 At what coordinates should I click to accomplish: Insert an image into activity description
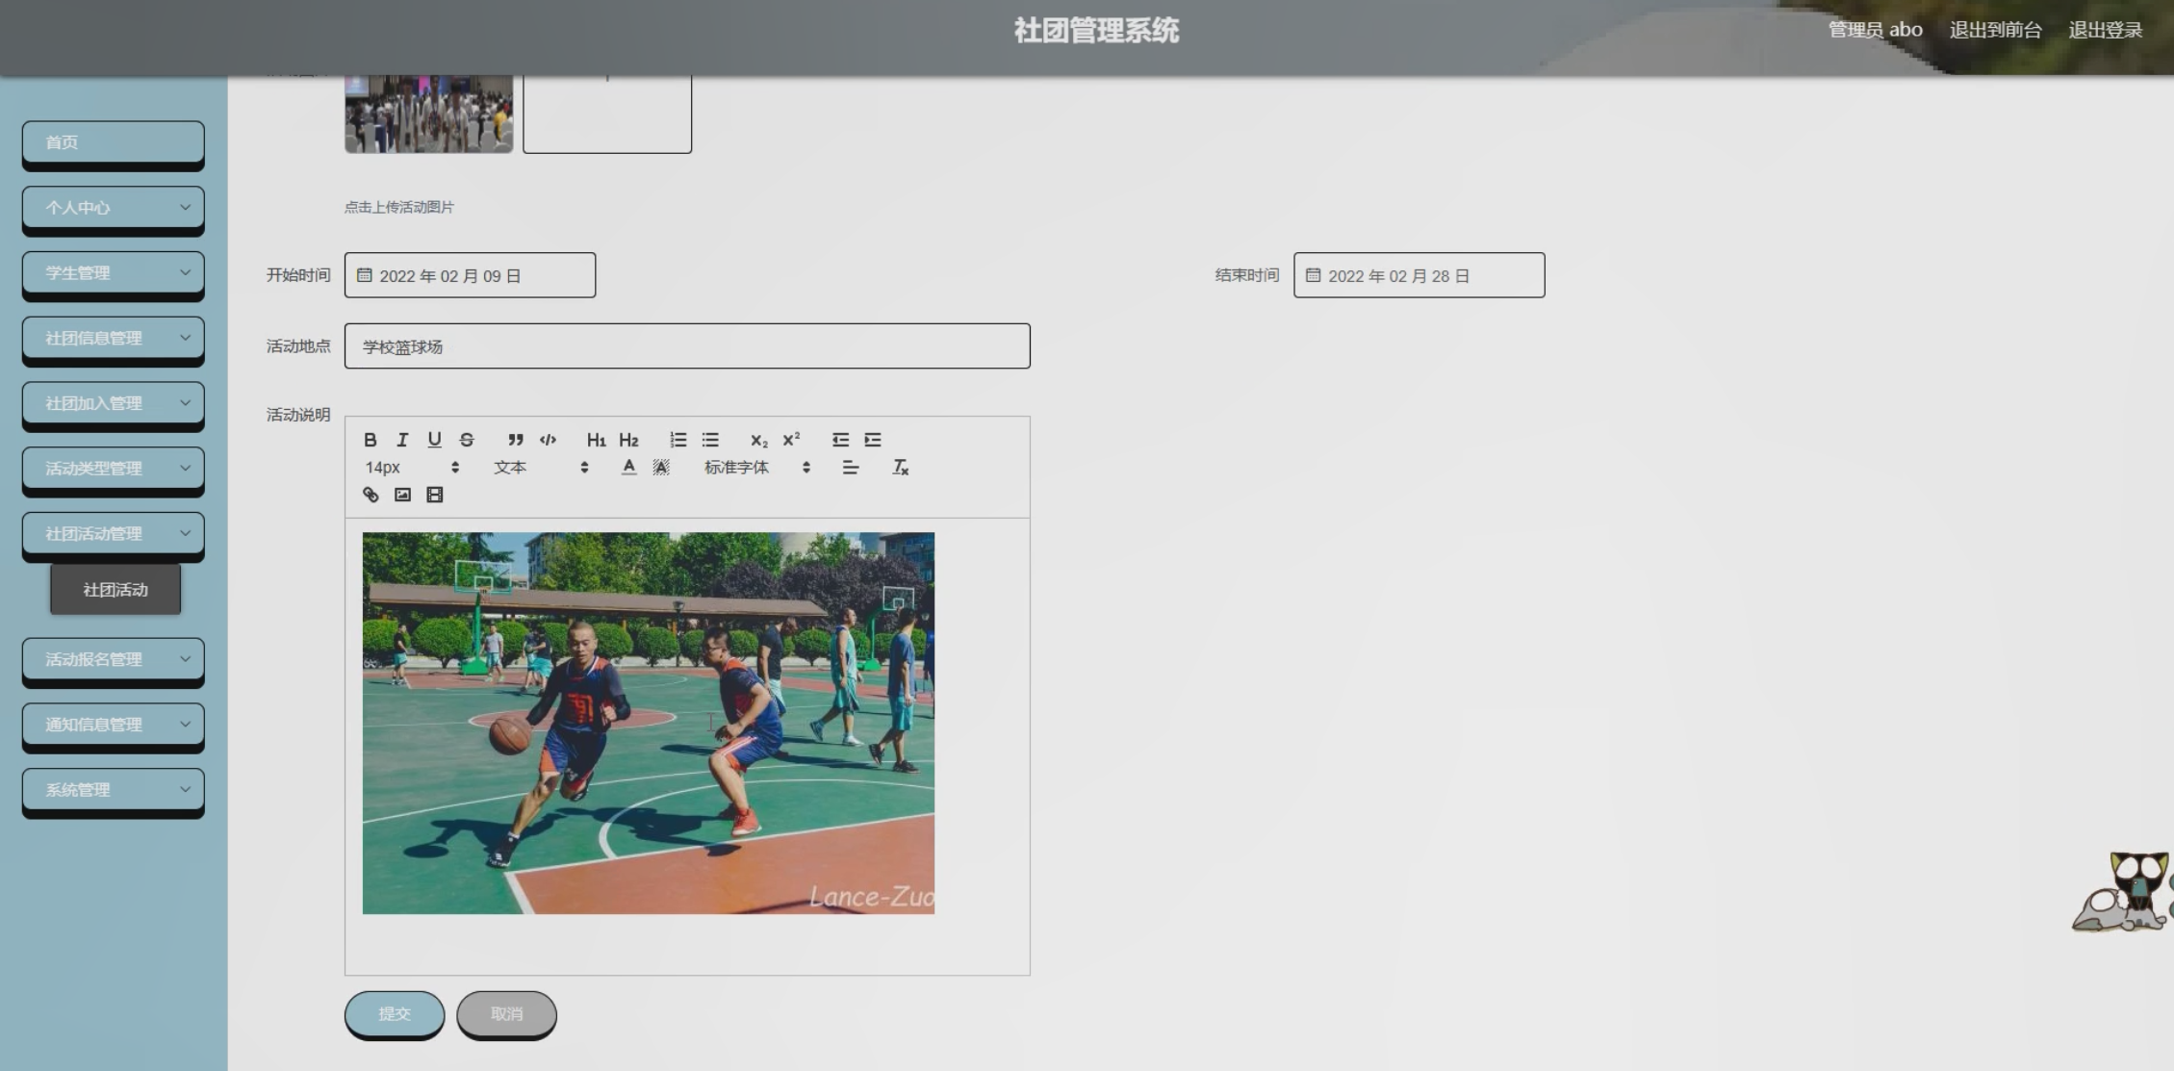pos(402,495)
